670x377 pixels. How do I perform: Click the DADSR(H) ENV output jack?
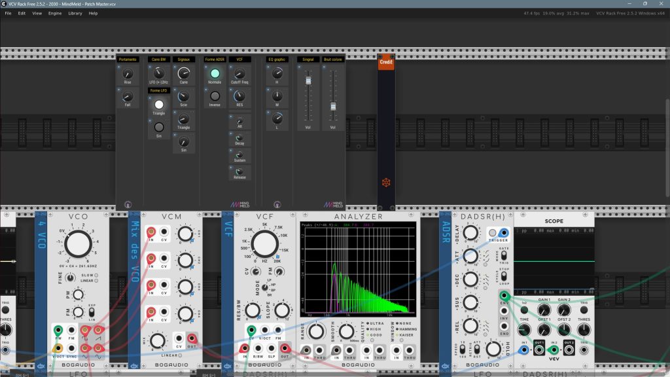[504, 295]
